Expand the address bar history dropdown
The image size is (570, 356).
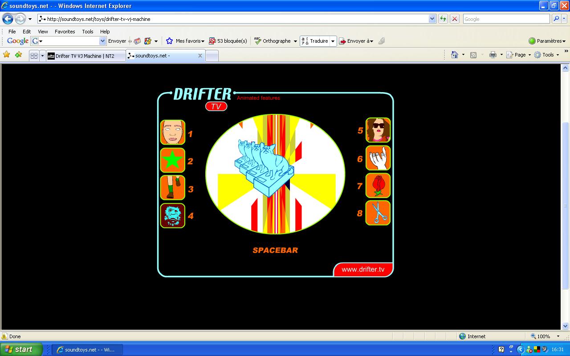coord(432,19)
